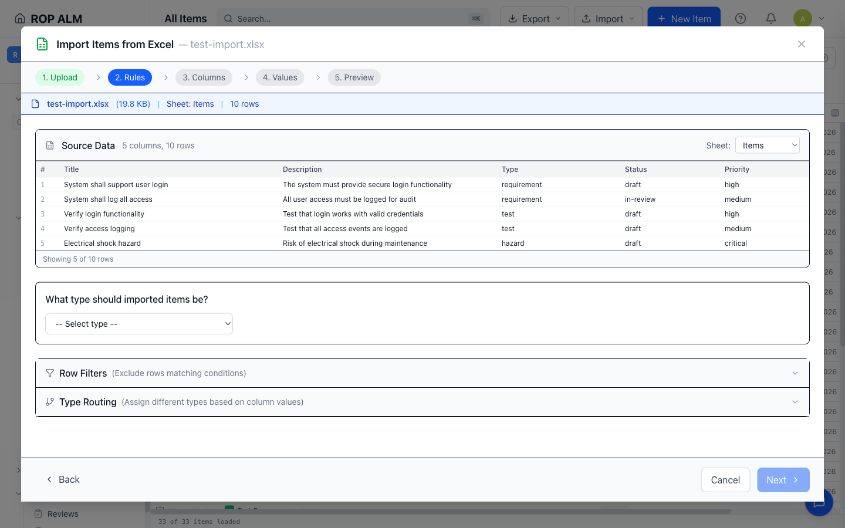Click the Type Routing branch icon
The image size is (845, 528).
50,402
